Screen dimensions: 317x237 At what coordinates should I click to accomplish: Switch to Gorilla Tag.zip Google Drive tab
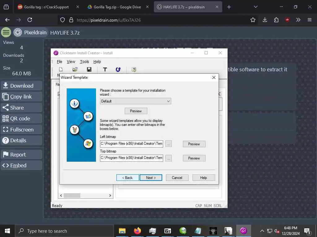(118, 7)
